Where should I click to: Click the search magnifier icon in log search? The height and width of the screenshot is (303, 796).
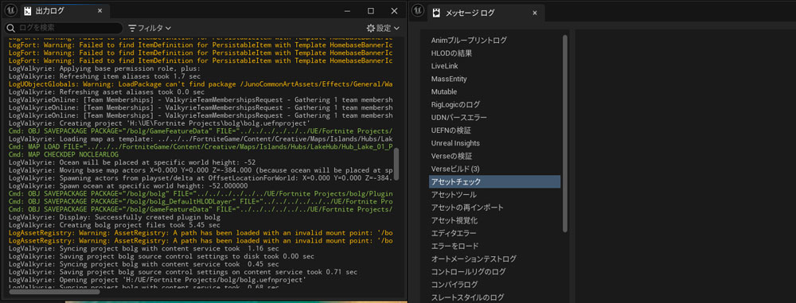(10, 28)
